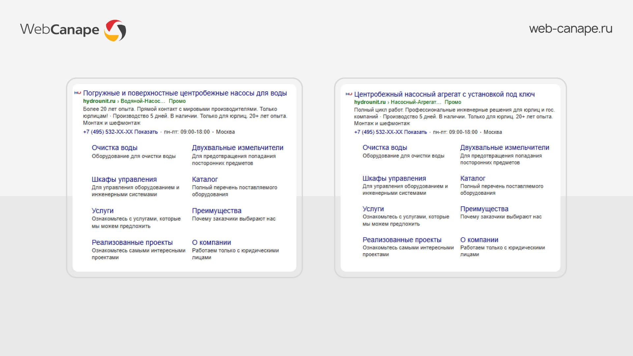Click the WebCanape swirl logo icon
Viewport: 633px width, 356px height.
[115, 30]
